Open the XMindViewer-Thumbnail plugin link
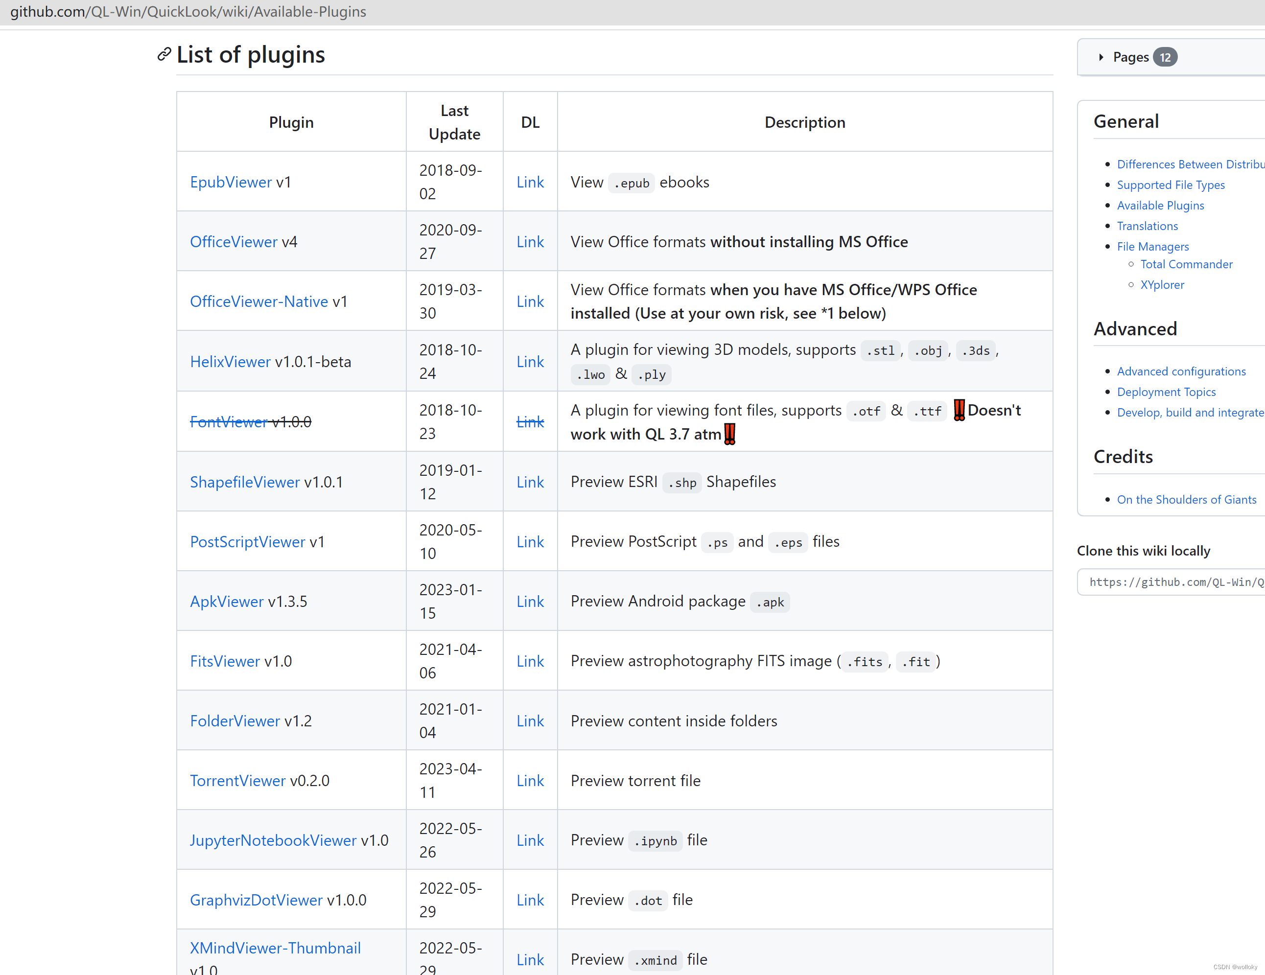This screenshot has height=975, width=1265. 275,948
